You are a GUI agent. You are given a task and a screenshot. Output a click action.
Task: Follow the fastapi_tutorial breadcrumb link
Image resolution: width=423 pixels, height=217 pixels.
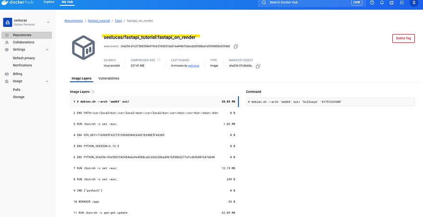click(98, 21)
